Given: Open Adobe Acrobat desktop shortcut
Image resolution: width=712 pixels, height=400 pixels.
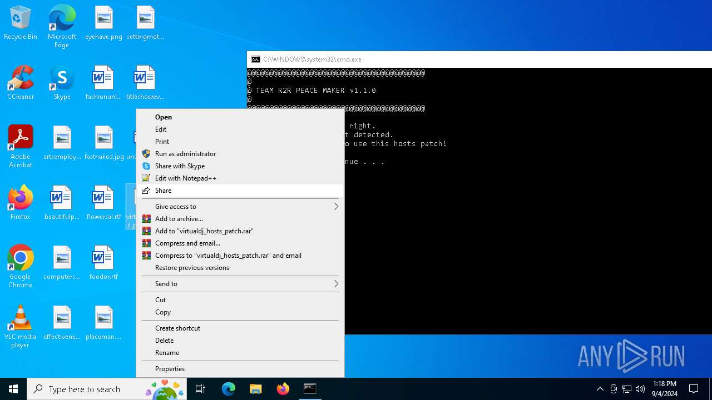Looking at the screenshot, I should pyautogui.click(x=21, y=147).
